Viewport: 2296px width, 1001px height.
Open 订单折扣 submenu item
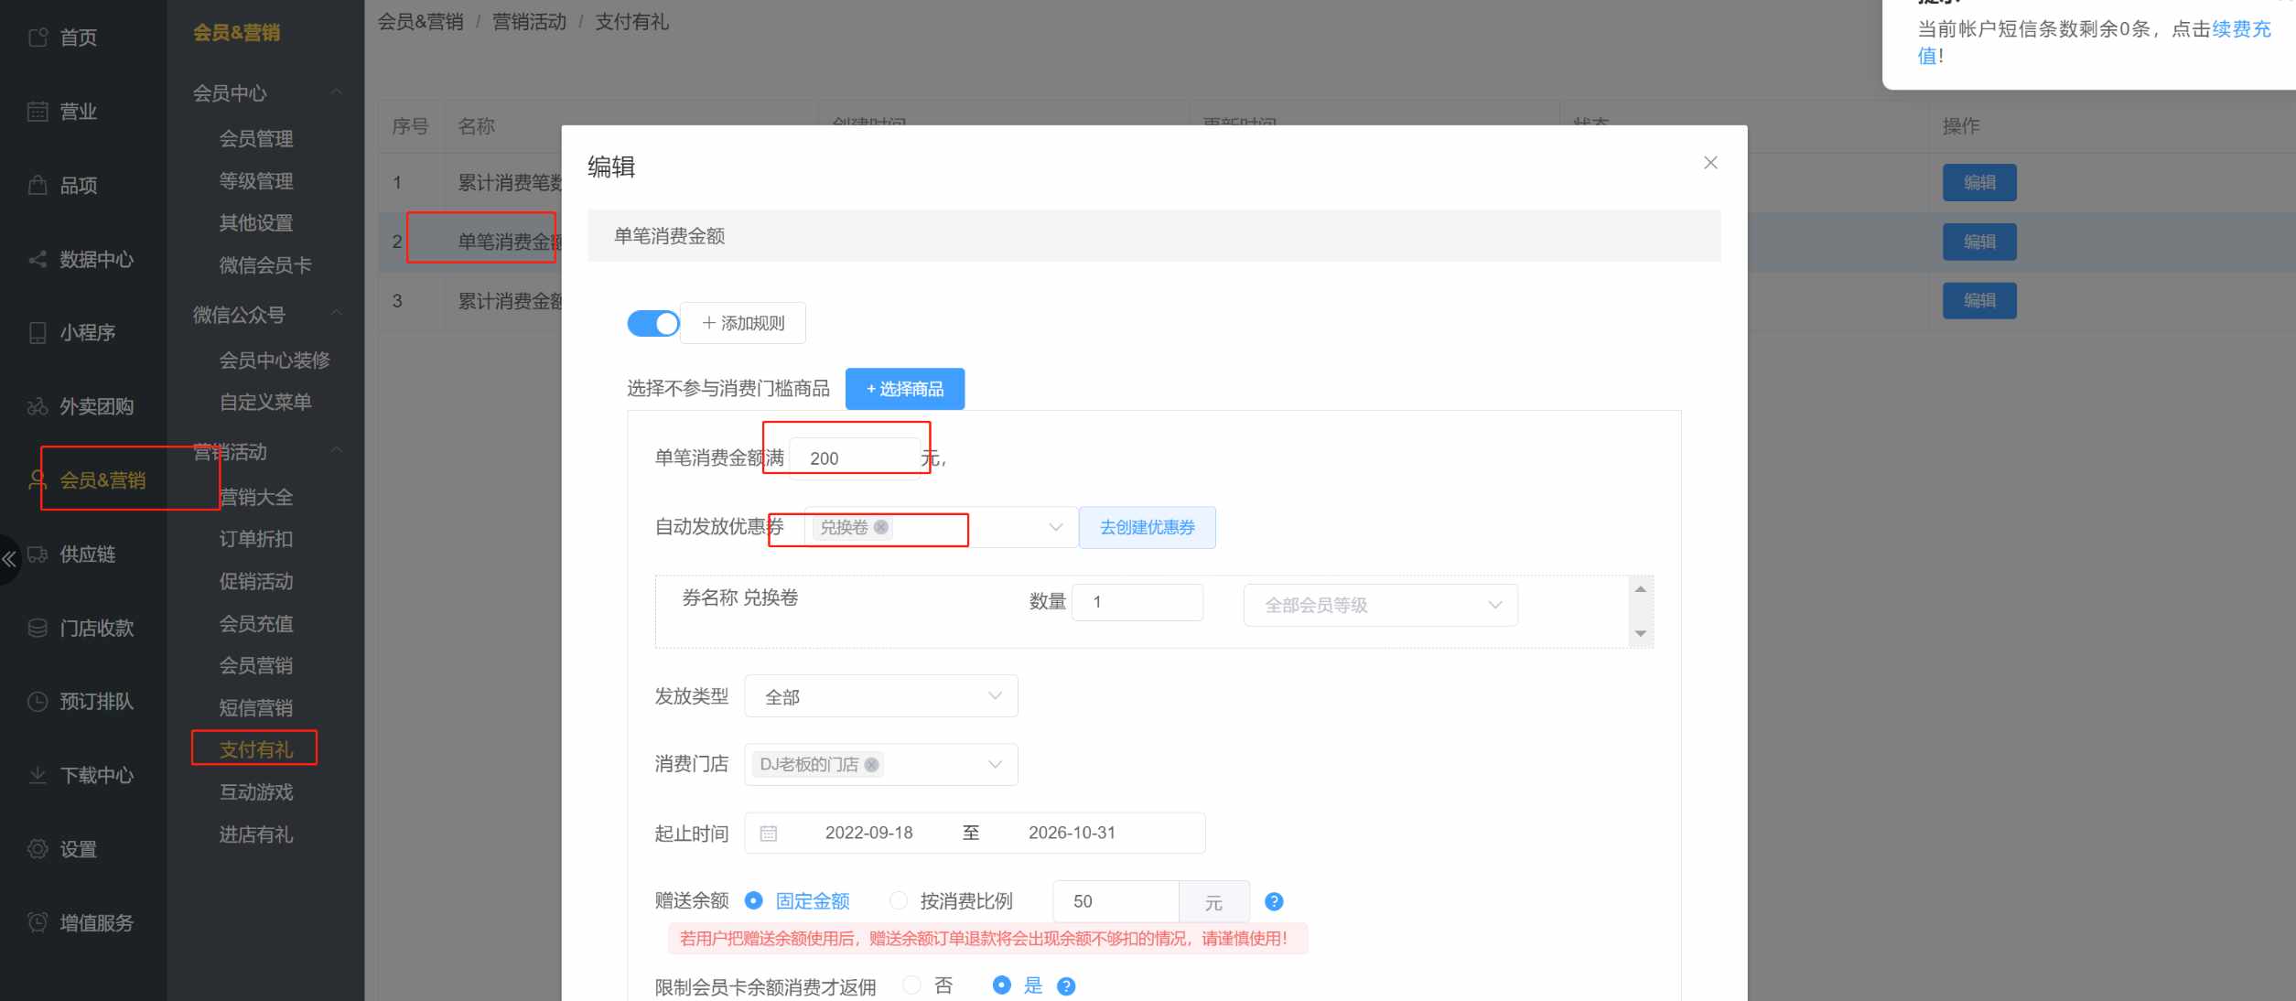coord(256,539)
